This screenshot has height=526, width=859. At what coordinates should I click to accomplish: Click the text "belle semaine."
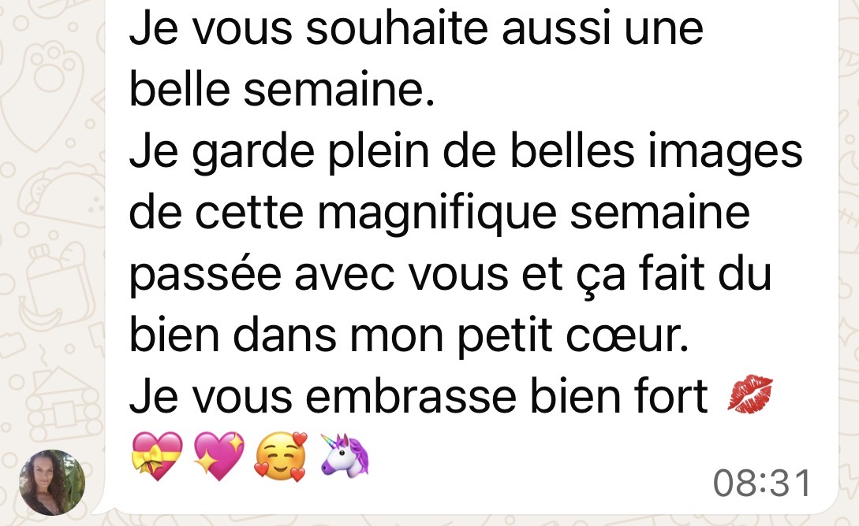(282, 89)
